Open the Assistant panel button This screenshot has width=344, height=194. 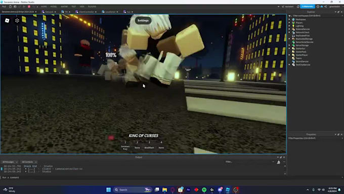(288, 7)
